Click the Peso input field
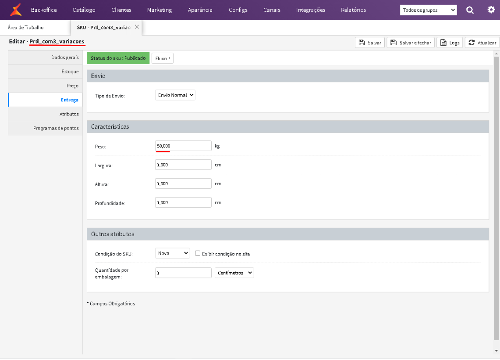Image resolution: width=500 pixels, height=360 pixels. [x=183, y=146]
